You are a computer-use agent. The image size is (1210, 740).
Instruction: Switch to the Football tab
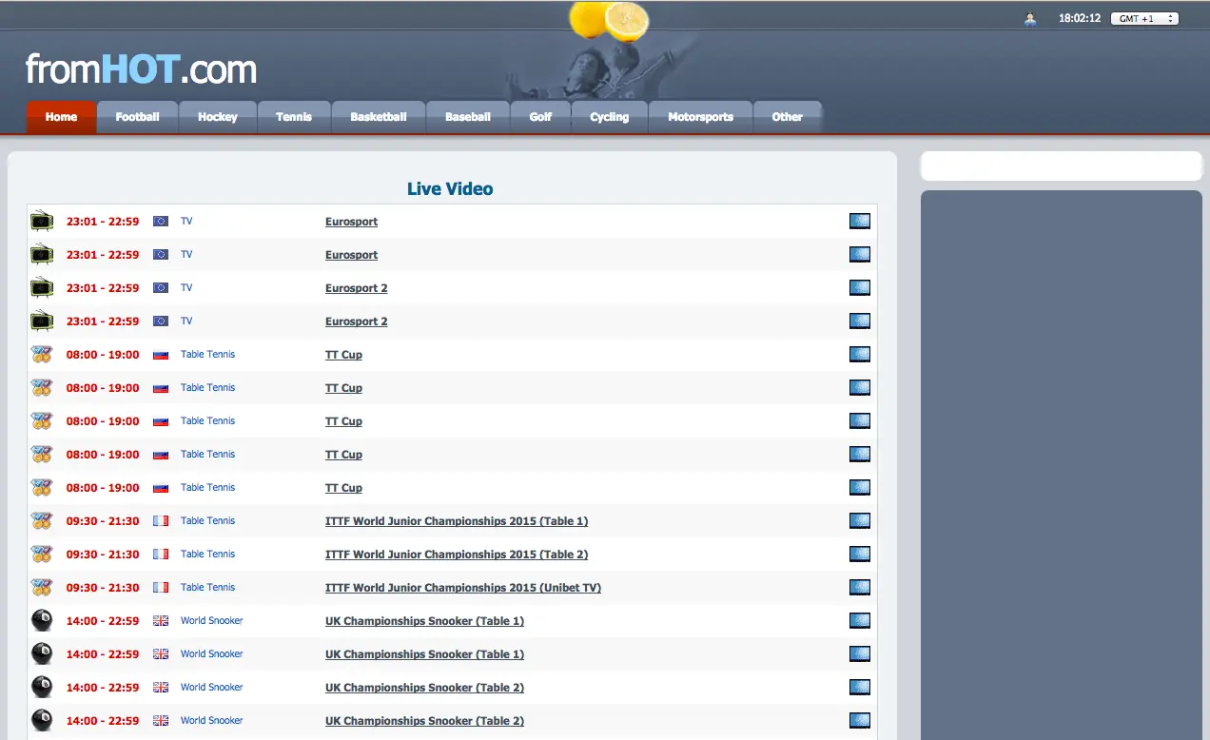tap(137, 117)
